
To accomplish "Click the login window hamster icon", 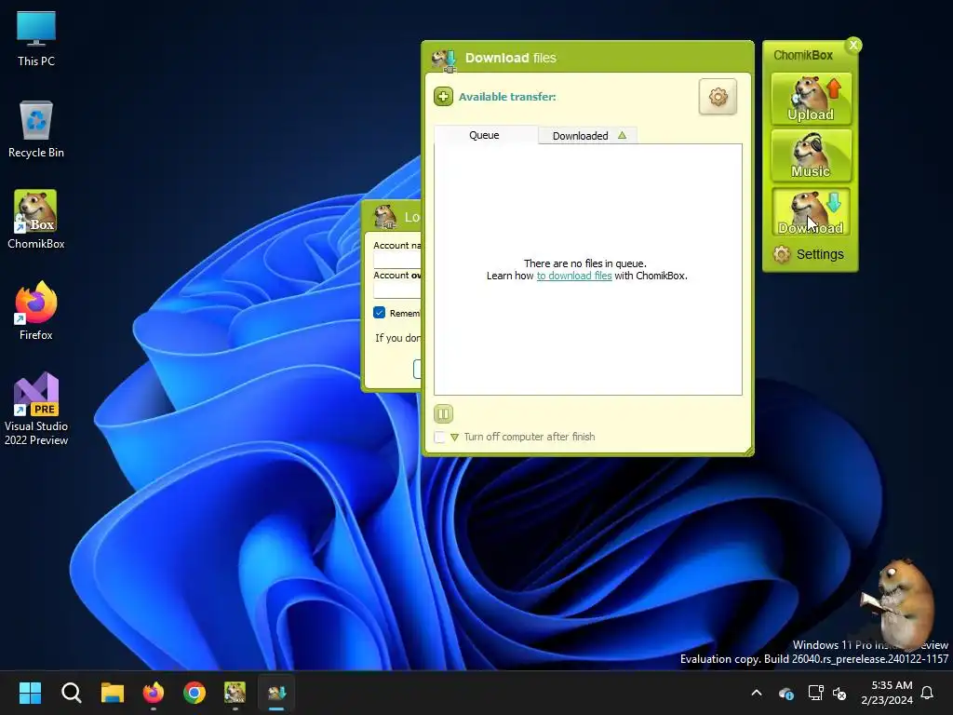I will point(384,217).
